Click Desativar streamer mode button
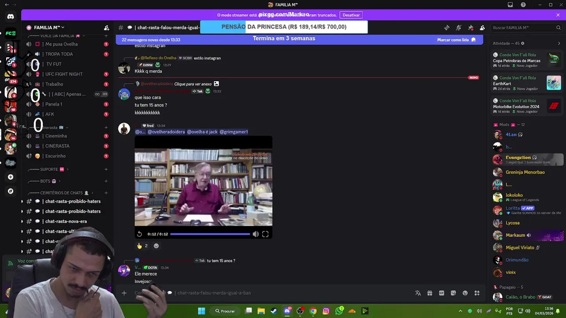Screen dimensions: 566x318 pos(351,15)
